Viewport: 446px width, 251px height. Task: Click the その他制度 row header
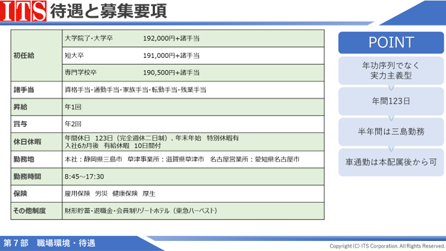pos(37,211)
